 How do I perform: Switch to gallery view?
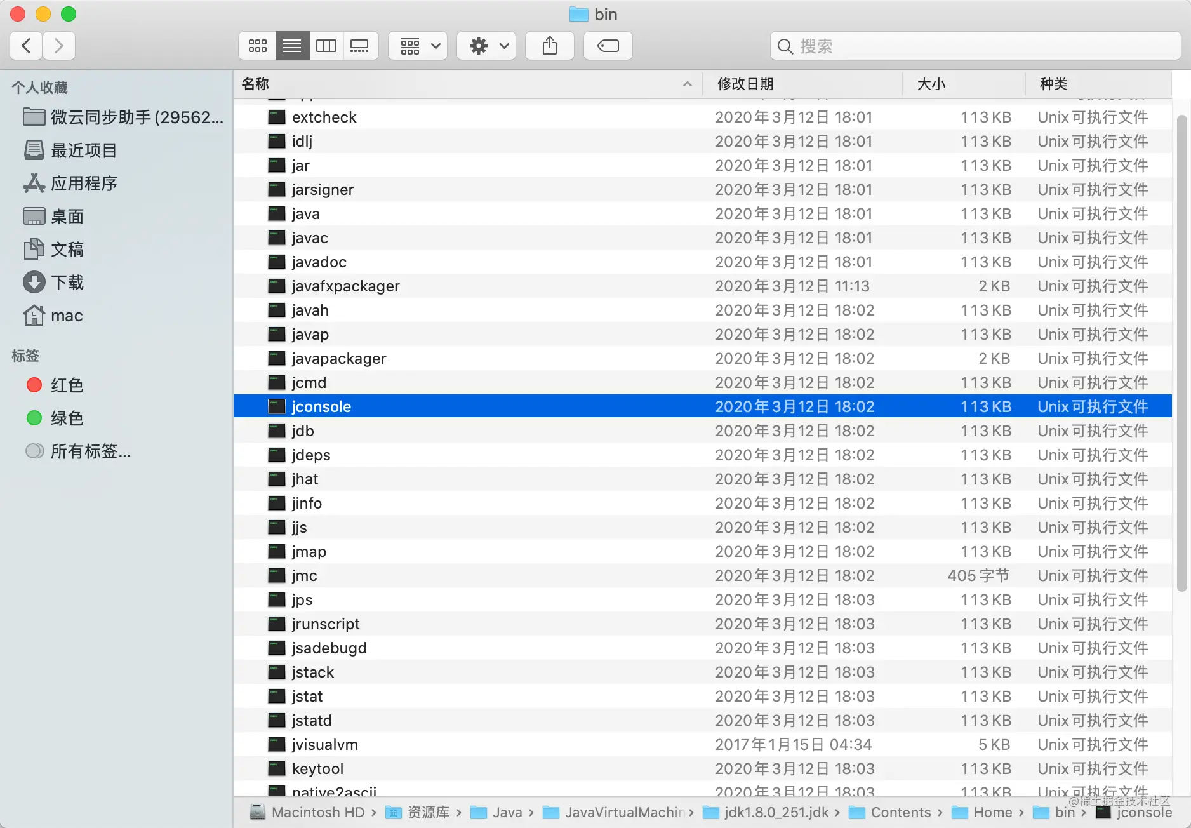360,46
